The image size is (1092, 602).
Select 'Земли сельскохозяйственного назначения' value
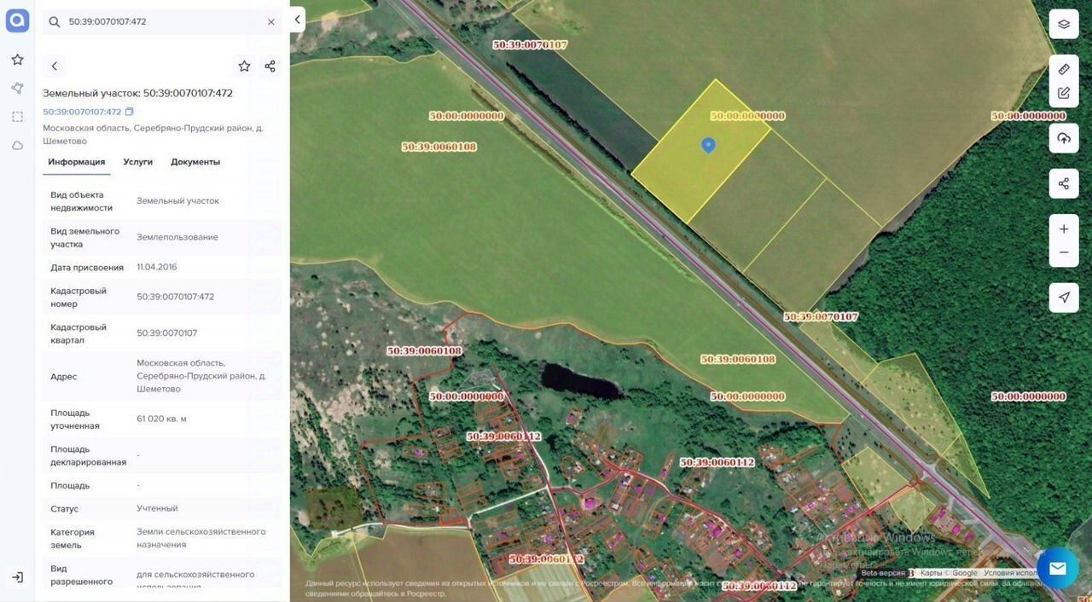201,538
